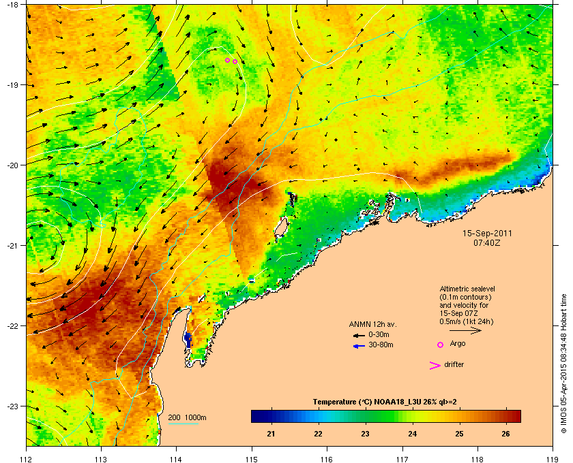Click the 114 longitude axis label
This screenshot has height=463, width=573.
[176, 460]
